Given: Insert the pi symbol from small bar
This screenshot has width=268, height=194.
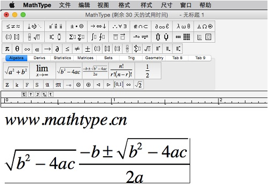Looking at the screenshot, I should pos(7,49).
